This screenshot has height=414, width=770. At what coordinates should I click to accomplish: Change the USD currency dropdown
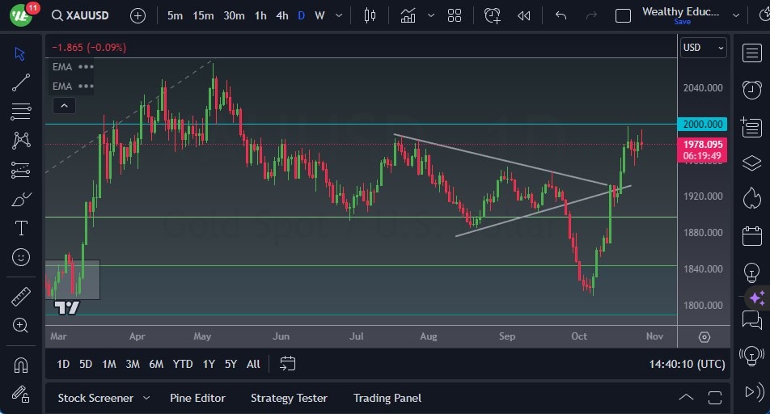pyautogui.click(x=704, y=48)
